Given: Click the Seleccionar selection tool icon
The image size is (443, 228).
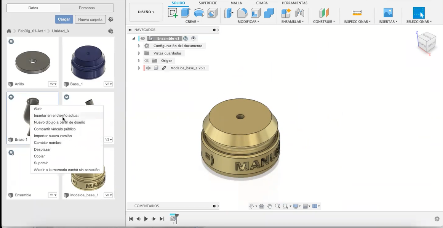Looking at the screenshot, I should 419,13.
